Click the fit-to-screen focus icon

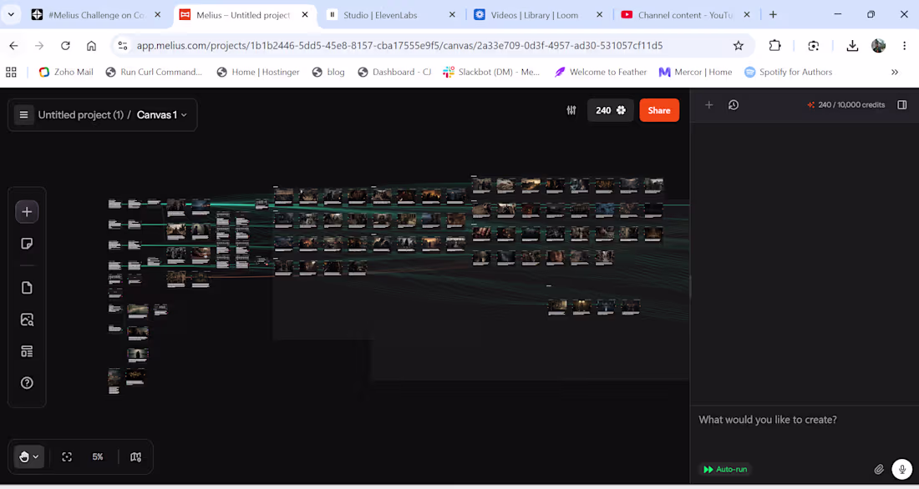(67, 456)
